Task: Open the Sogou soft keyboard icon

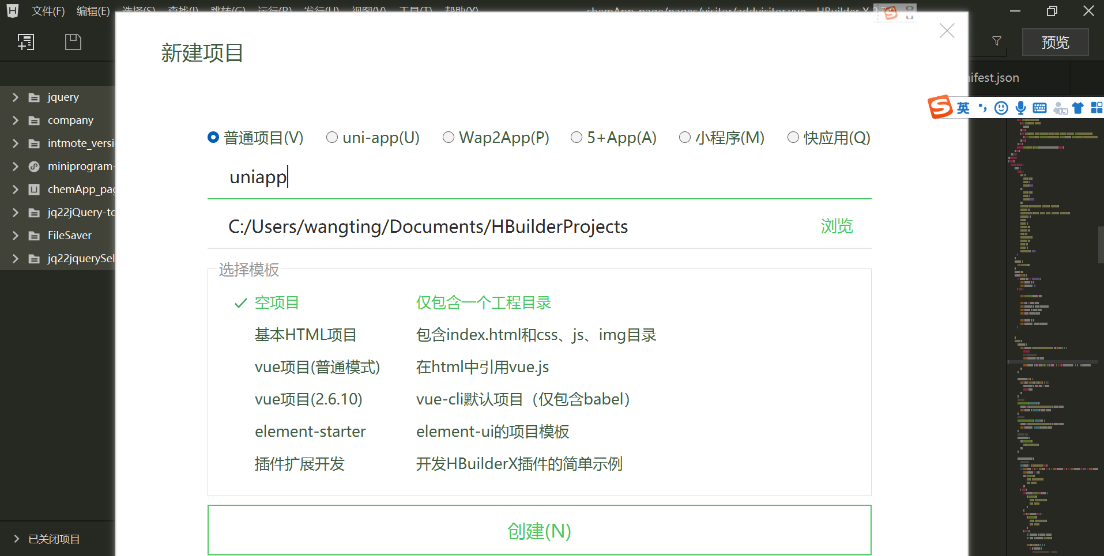Action: (1040, 108)
